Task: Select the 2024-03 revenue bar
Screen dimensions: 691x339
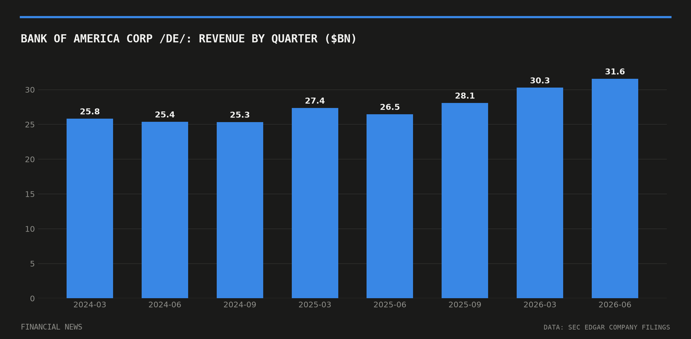Action: point(90,208)
